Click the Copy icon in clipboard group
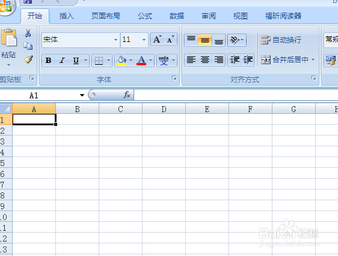Screen dimensions: 338x256 pyautogui.click(x=28, y=46)
